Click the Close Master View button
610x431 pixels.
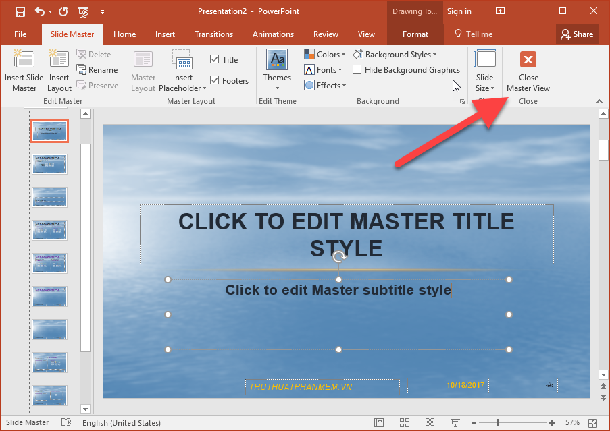tap(528, 70)
